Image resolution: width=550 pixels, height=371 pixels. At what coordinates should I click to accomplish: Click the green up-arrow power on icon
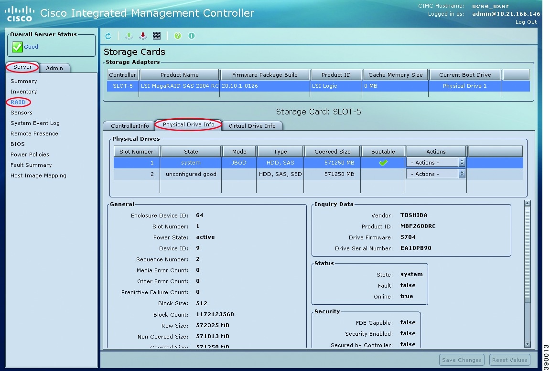pyautogui.click(x=129, y=36)
